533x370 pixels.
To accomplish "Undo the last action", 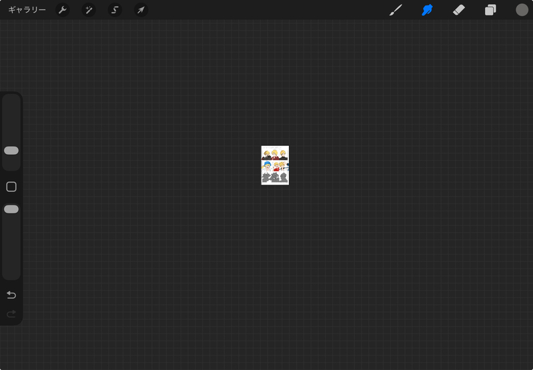I will tap(11, 295).
